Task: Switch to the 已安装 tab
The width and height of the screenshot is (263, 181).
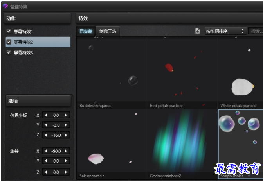Action: [x=86, y=31]
